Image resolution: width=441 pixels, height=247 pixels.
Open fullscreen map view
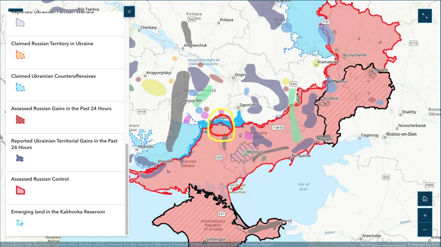pos(424,16)
